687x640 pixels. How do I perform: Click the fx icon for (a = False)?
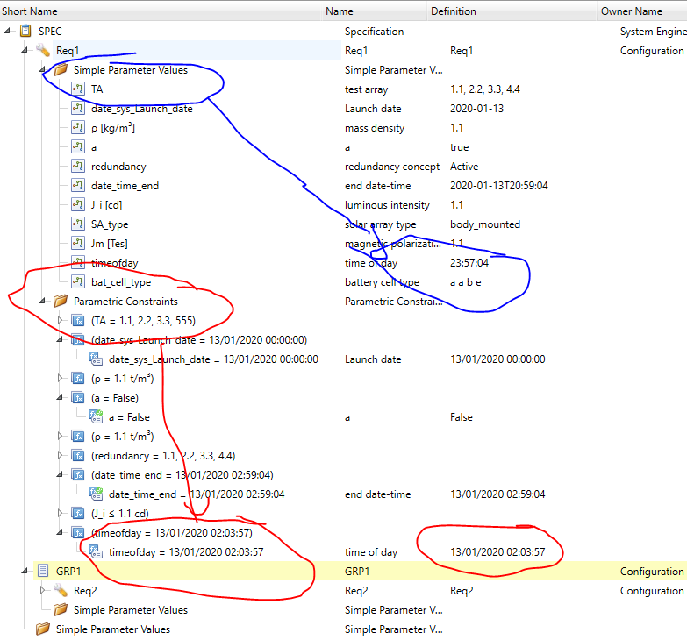point(78,397)
